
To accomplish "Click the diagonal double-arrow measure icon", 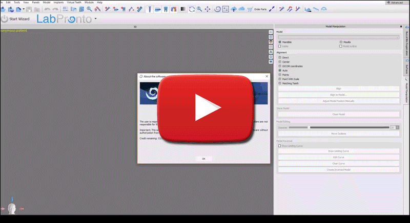I will (x=272, y=9).
